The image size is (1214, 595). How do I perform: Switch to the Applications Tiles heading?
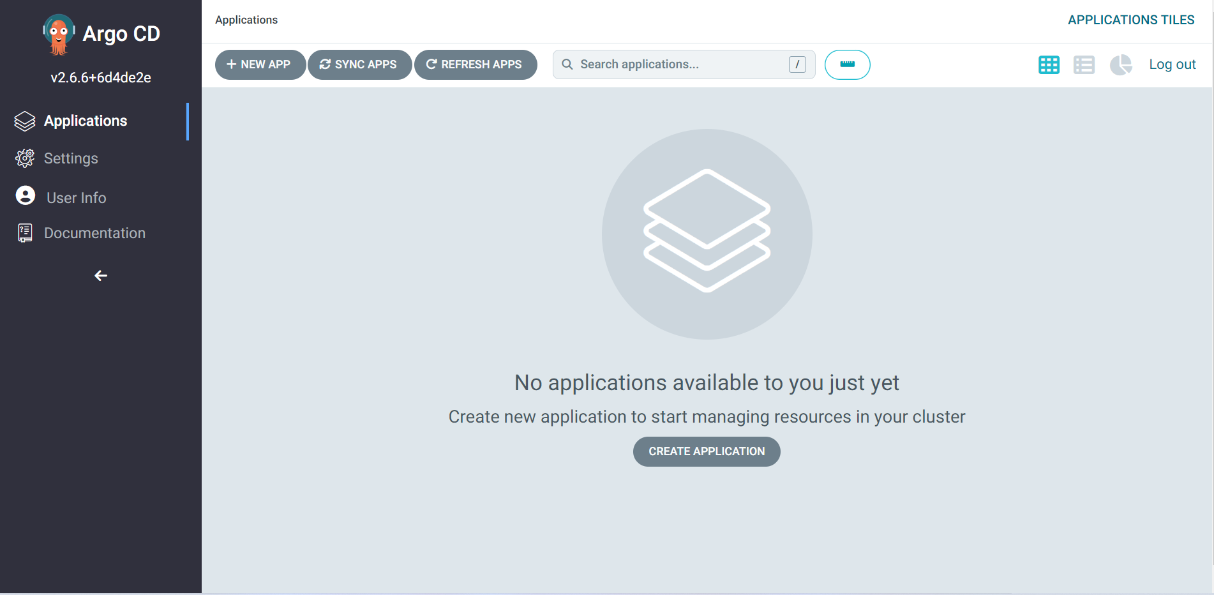[1130, 19]
